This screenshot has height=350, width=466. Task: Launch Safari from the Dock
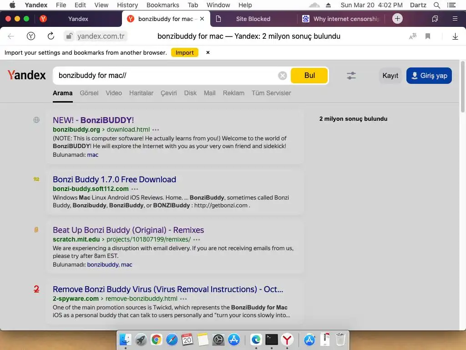click(172, 340)
